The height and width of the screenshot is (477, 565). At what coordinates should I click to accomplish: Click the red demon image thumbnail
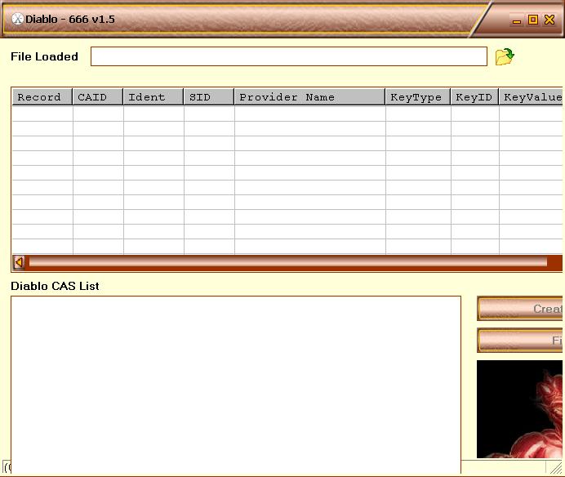click(519, 409)
